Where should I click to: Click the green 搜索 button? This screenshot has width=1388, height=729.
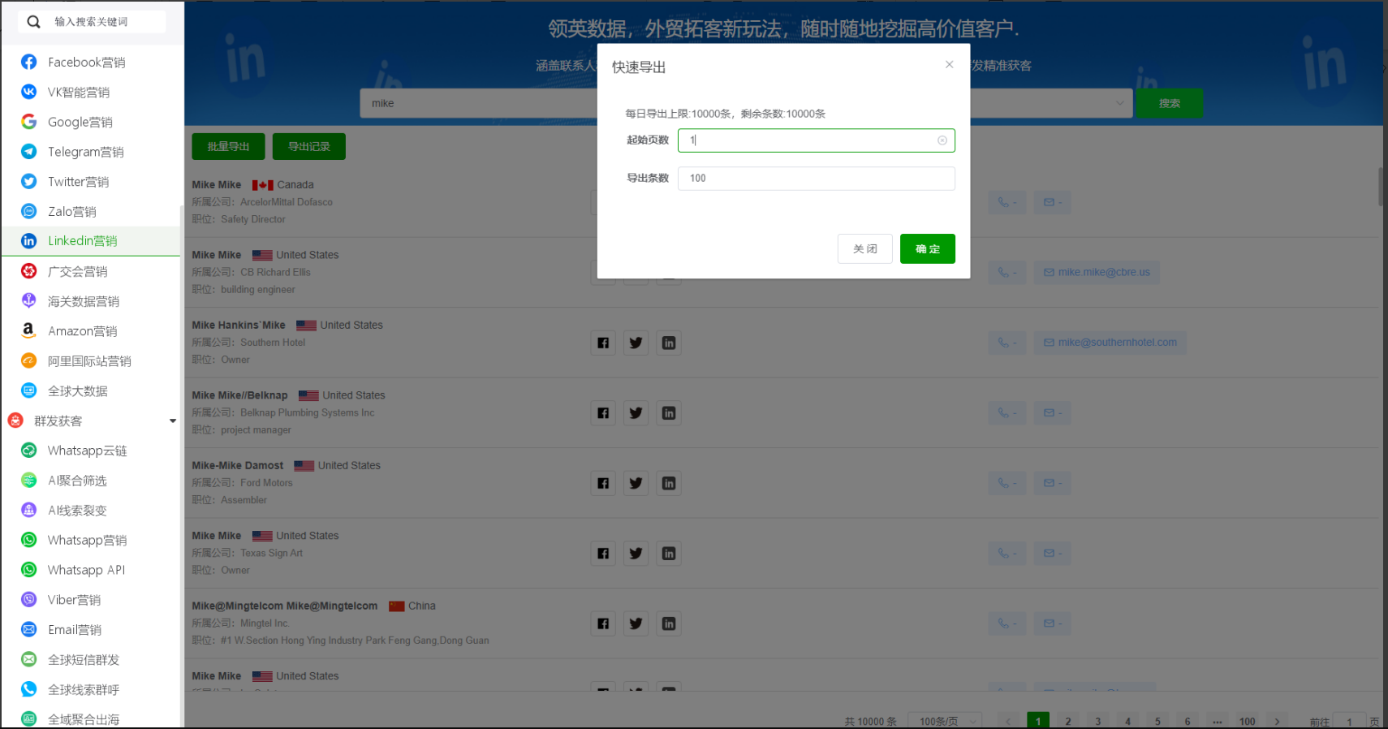1169,103
